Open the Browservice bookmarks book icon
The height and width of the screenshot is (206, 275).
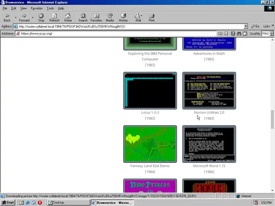(x=233, y=34)
